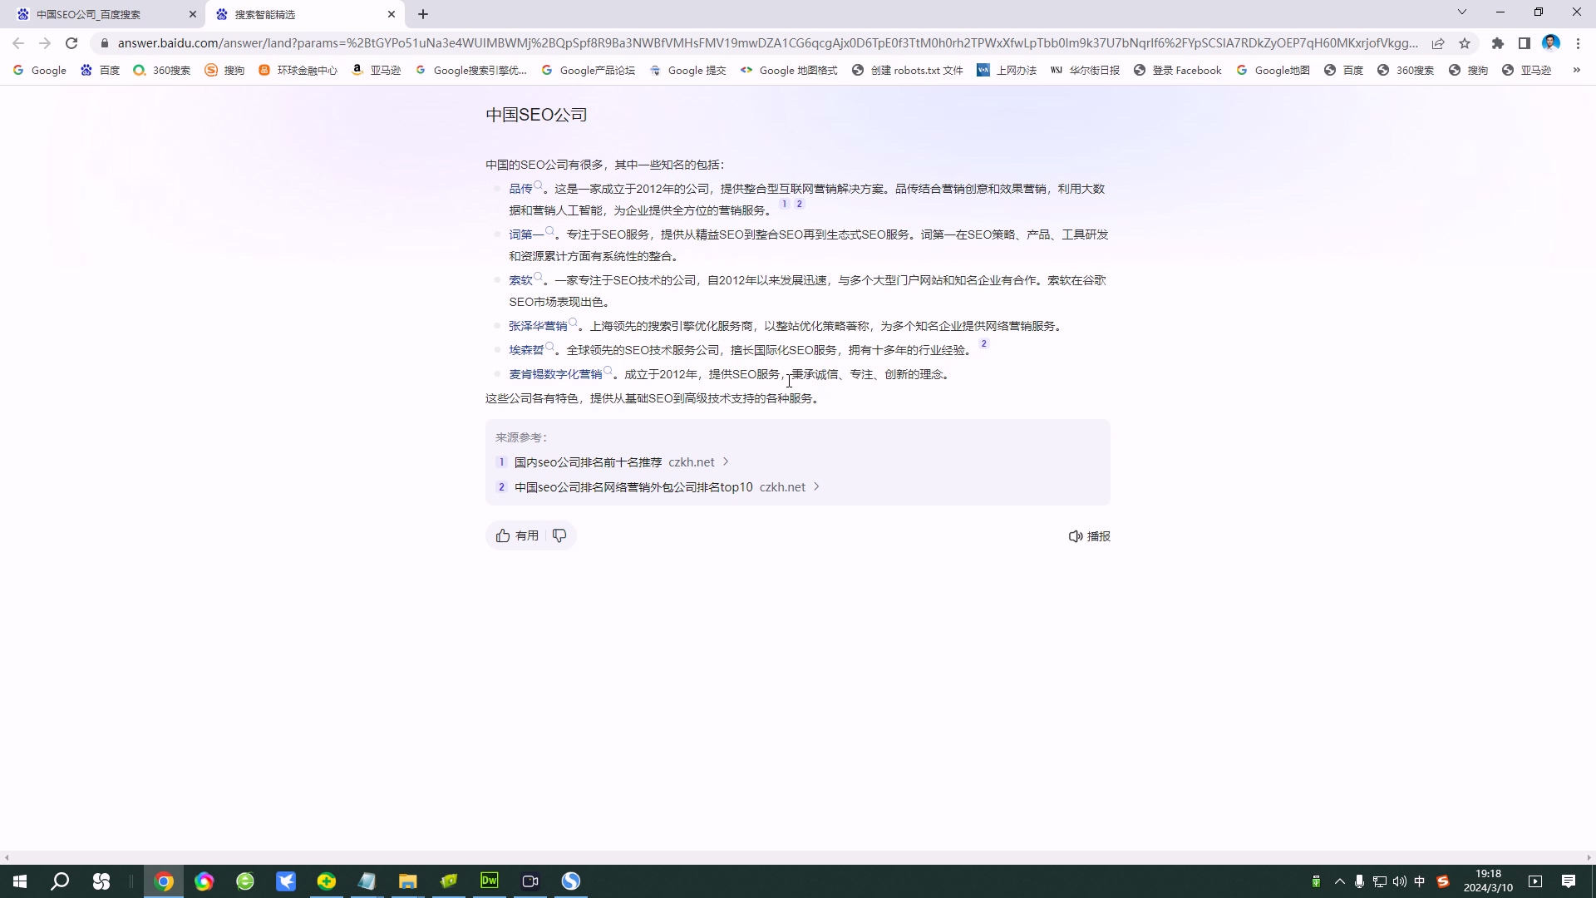Image resolution: width=1596 pixels, height=898 pixels.
Task: Close the 中国SEO公司_百度搜索 tab
Action: (x=193, y=14)
